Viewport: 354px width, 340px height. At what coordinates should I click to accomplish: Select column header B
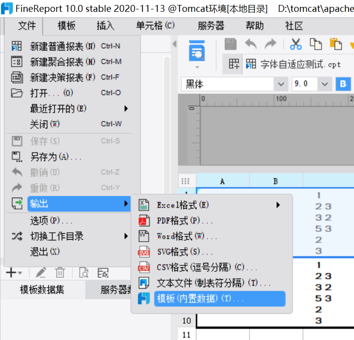276,181
